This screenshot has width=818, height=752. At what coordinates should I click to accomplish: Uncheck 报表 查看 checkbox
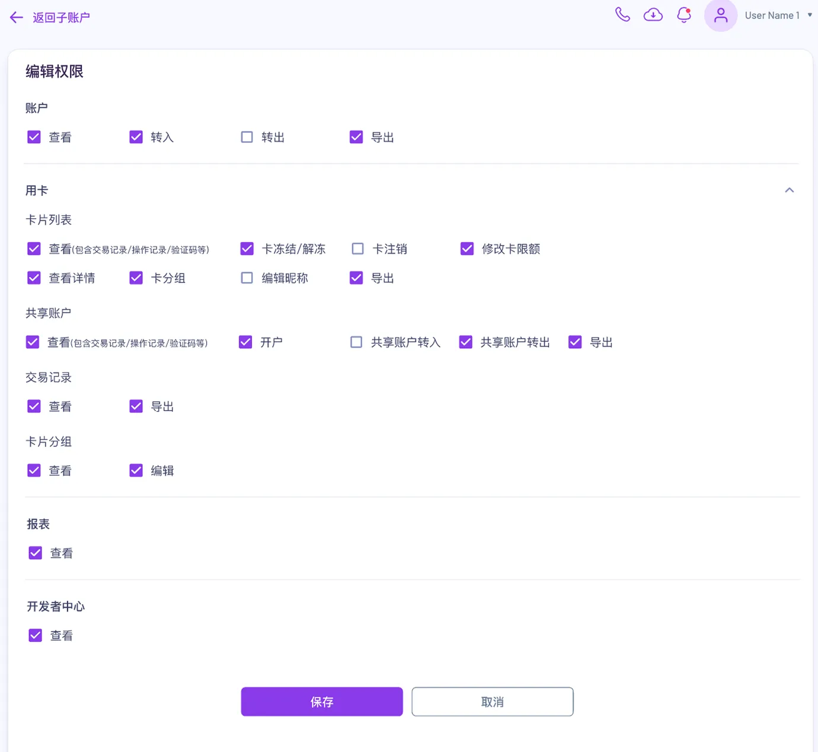point(36,553)
